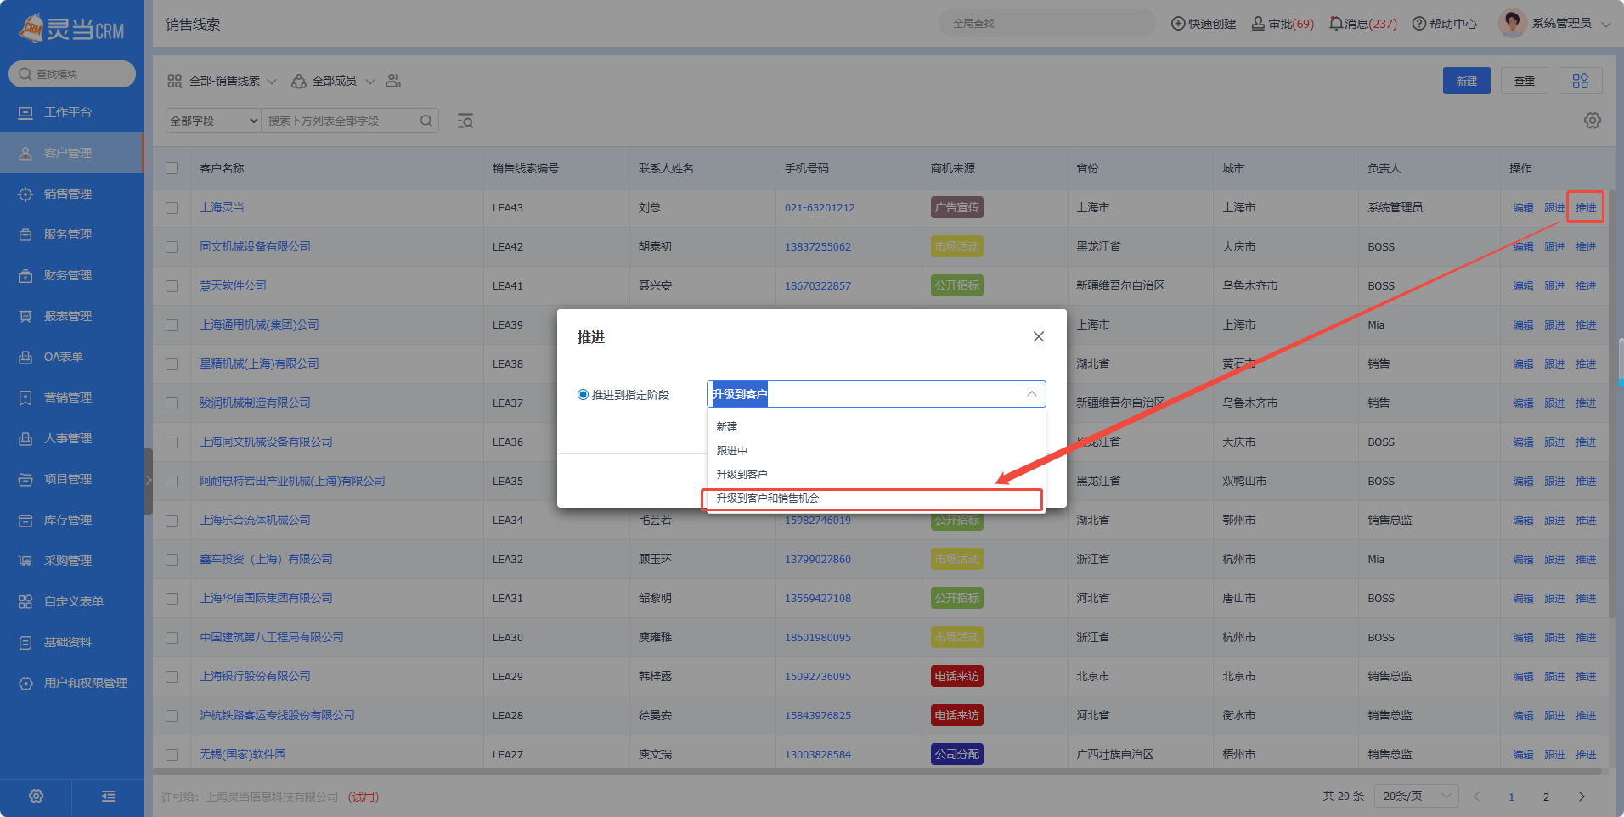Click the message notification bell icon
This screenshot has height=817, width=1624.
click(1336, 24)
